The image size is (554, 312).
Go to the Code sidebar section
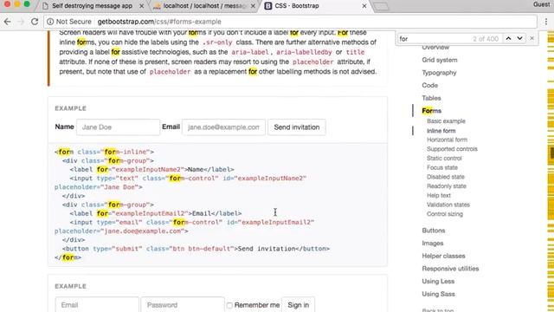point(429,85)
